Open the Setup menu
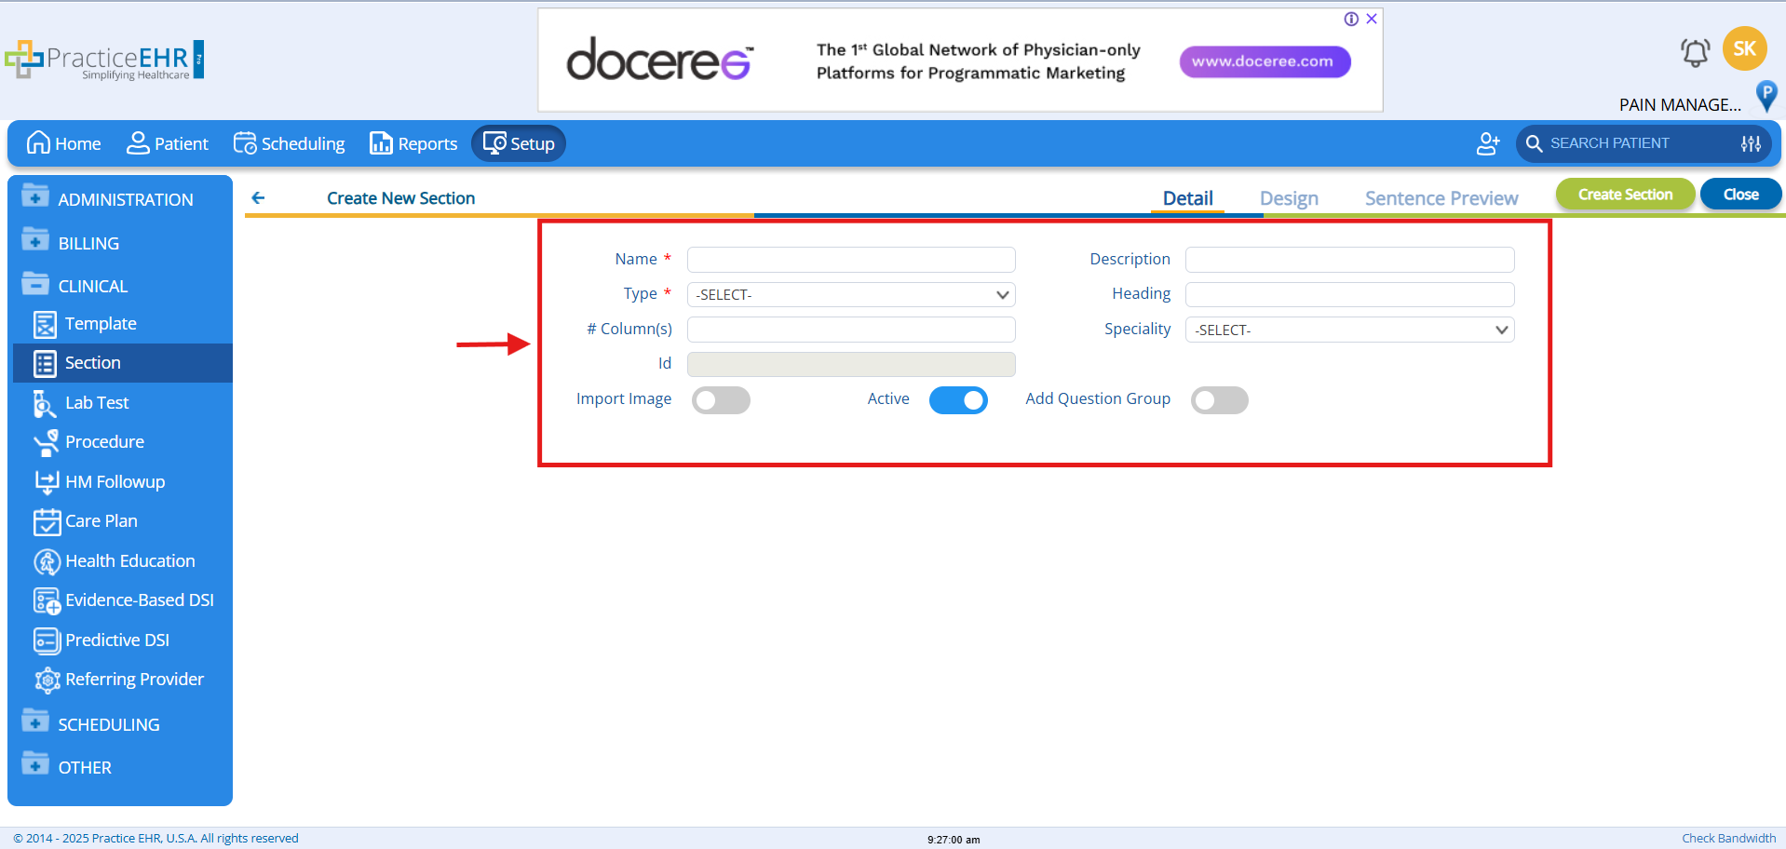Viewport: 1786px width, 849px height. coord(519,143)
